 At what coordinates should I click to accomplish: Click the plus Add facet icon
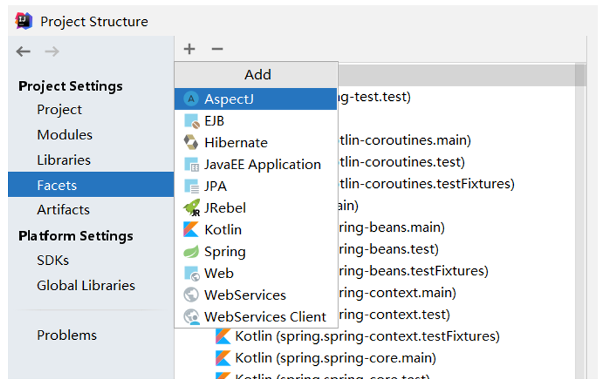[189, 49]
